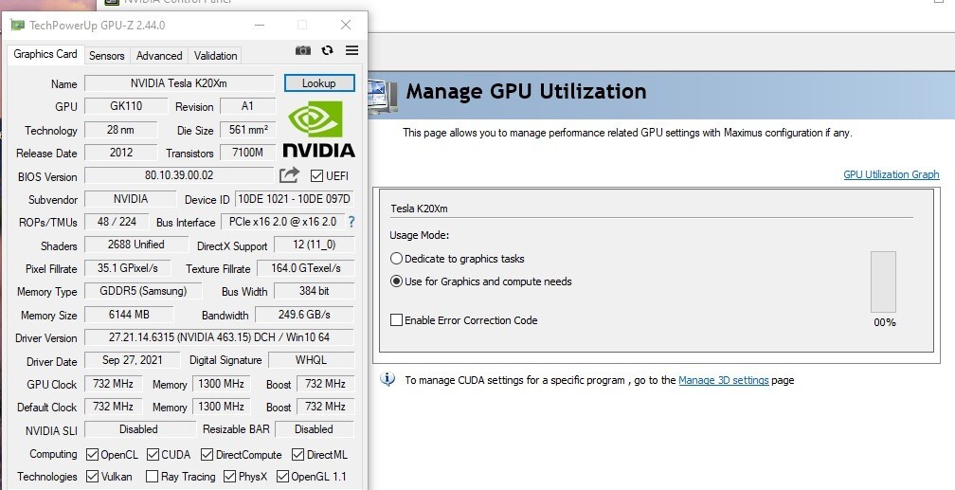The image size is (955, 490).
Task: Click the GPU field GK110
Action: pyautogui.click(x=126, y=105)
